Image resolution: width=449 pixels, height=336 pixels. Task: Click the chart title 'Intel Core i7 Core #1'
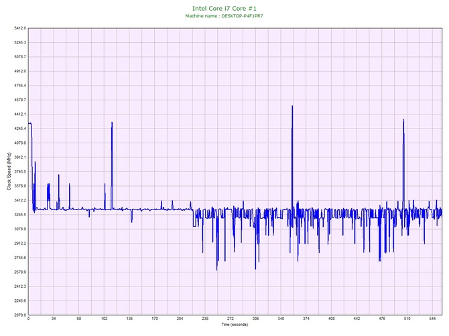coord(224,9)
